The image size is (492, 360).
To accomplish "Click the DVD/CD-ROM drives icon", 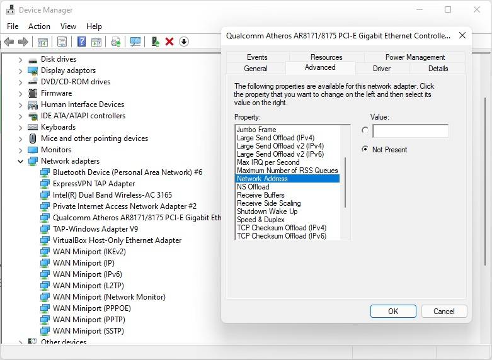I will click(x=33, y=82).
